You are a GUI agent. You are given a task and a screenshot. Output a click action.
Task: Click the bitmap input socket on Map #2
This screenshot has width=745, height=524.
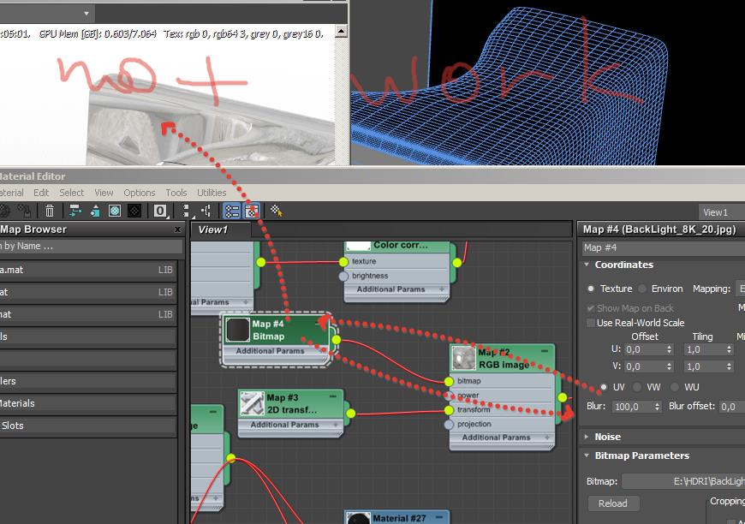(x=449, y=381)
